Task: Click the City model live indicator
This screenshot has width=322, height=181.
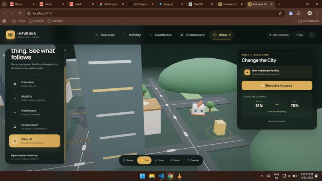Action: [279, 35]
